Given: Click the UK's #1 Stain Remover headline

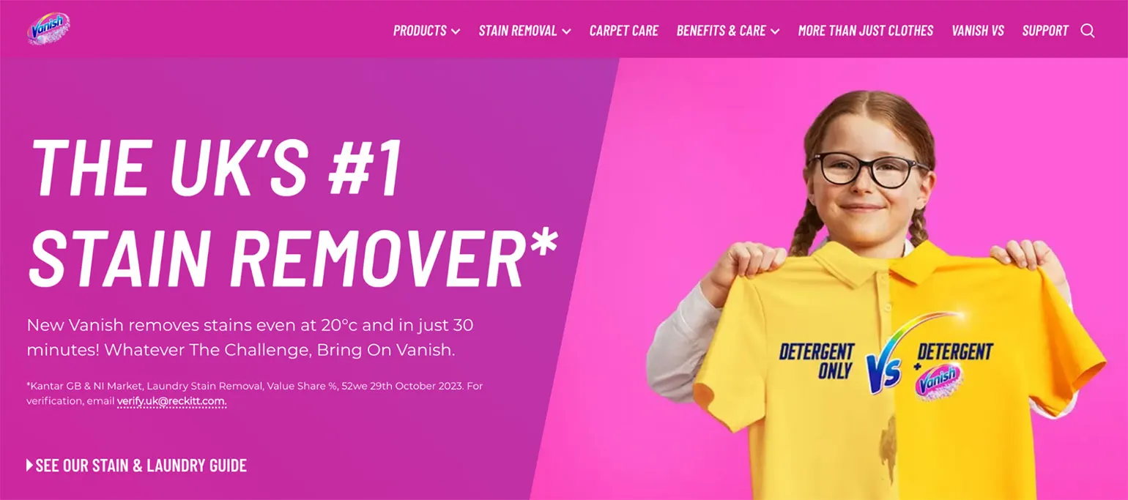Looking at the screenshot, I should click(x=292, y=212).
